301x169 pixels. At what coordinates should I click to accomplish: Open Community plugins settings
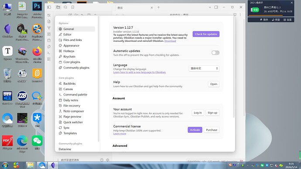76,68
